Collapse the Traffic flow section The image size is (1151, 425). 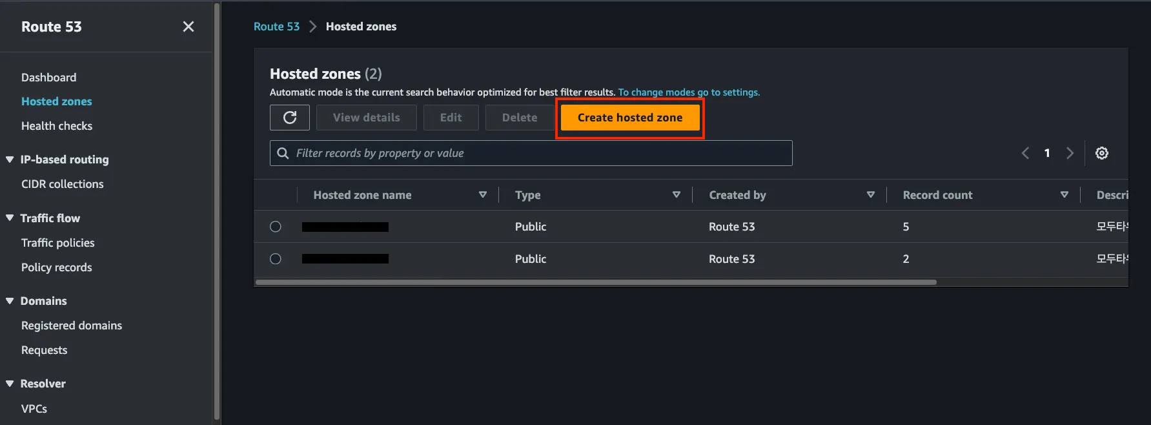tap(10, 218)
